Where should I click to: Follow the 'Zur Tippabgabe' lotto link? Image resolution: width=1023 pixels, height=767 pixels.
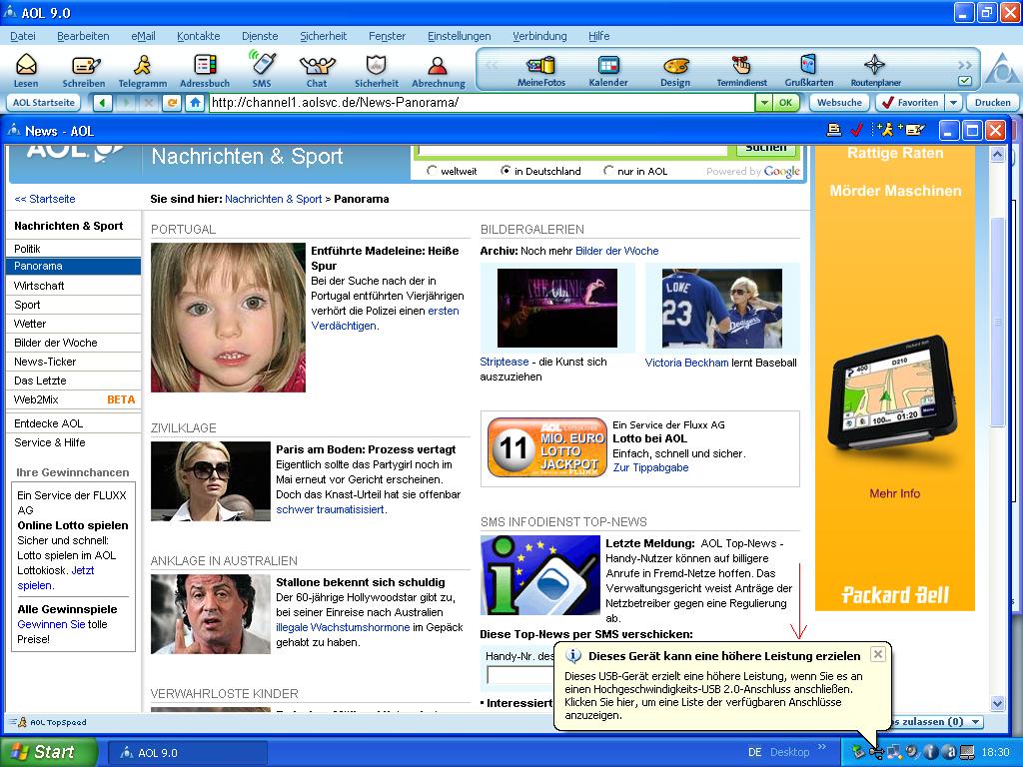point(650,467)
